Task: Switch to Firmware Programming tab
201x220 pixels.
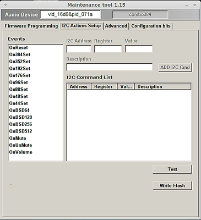Action: tap(31, 26)
